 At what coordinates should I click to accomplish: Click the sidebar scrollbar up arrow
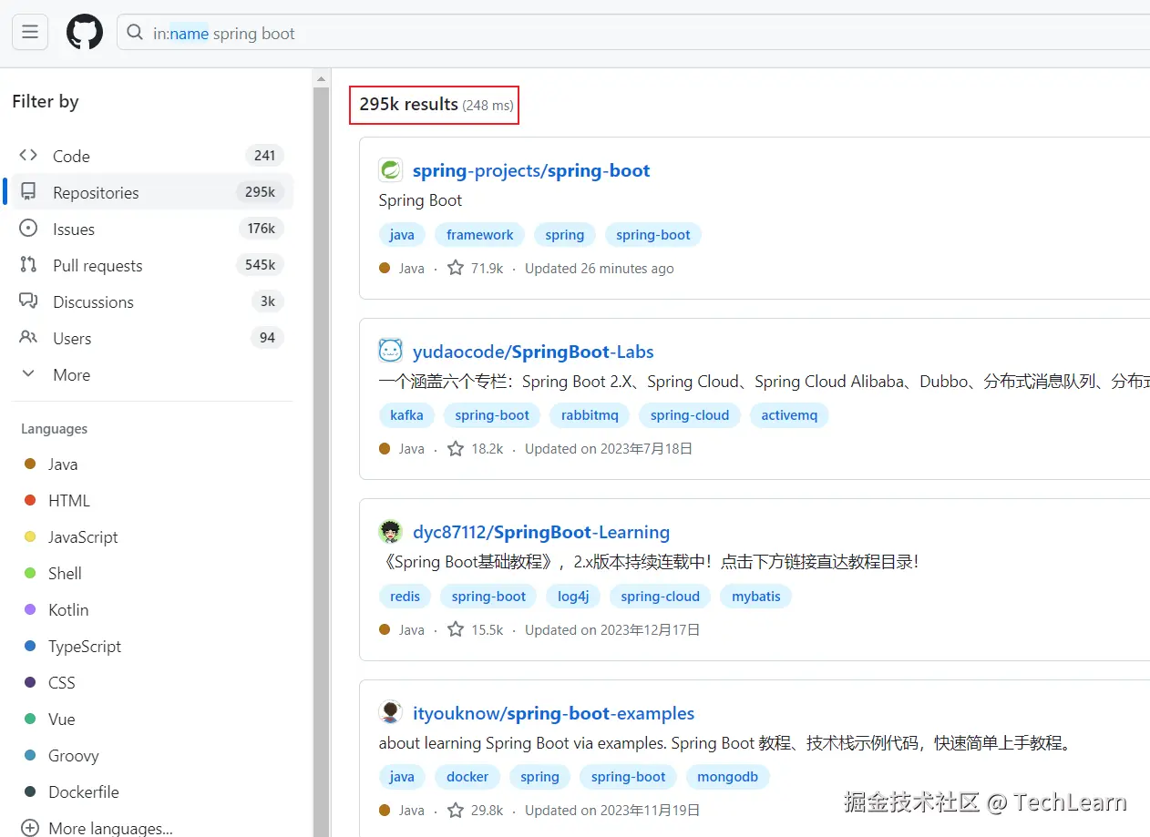[x=321, y=80]
